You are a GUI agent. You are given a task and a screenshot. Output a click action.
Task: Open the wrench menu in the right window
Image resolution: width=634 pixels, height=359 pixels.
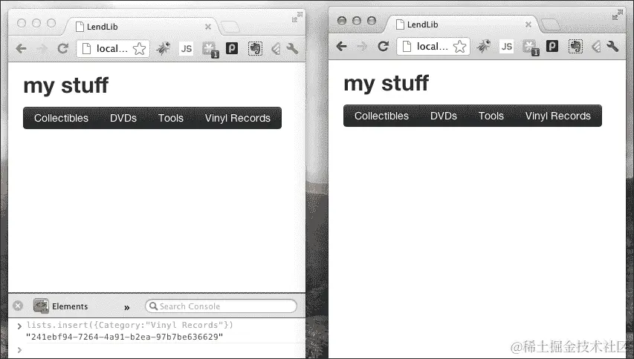click(x=612, y=47)
